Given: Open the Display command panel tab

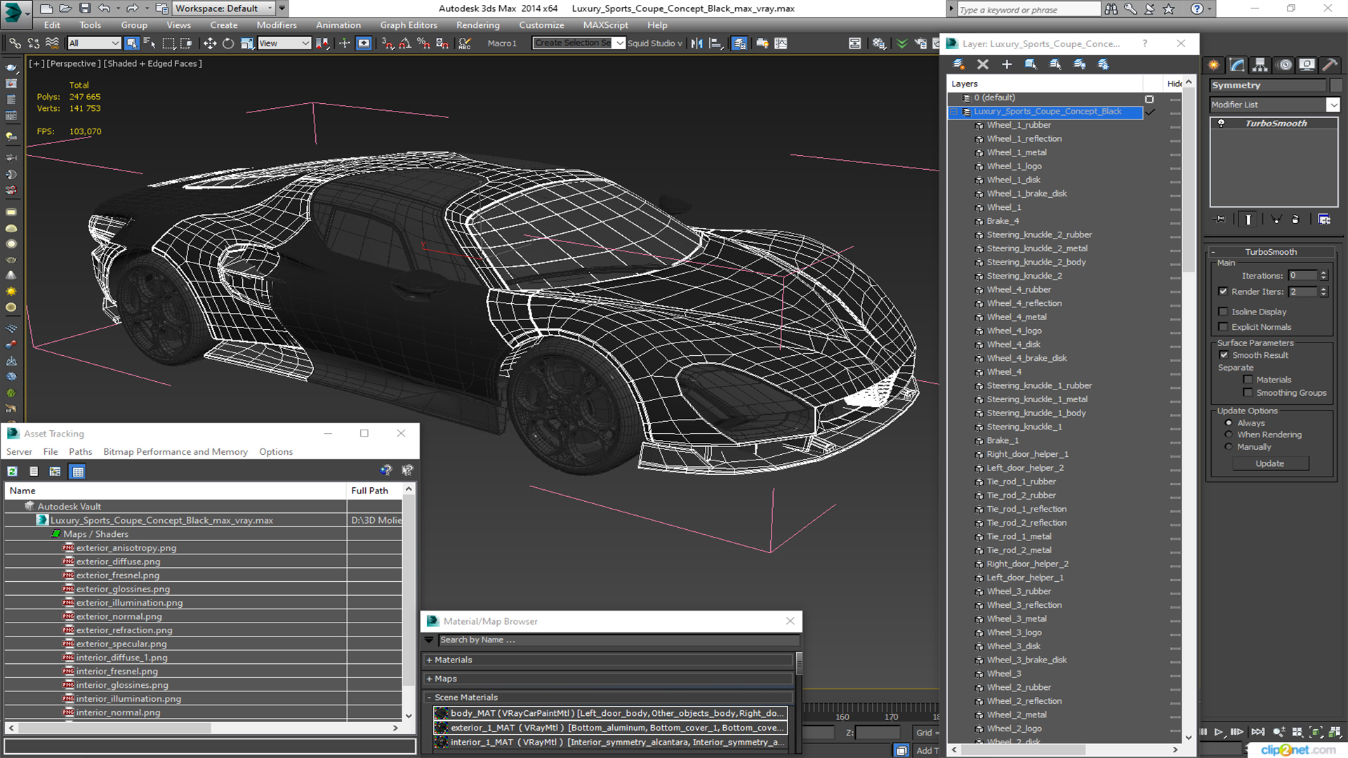Looking at the screenshot, I should 1307,65.
